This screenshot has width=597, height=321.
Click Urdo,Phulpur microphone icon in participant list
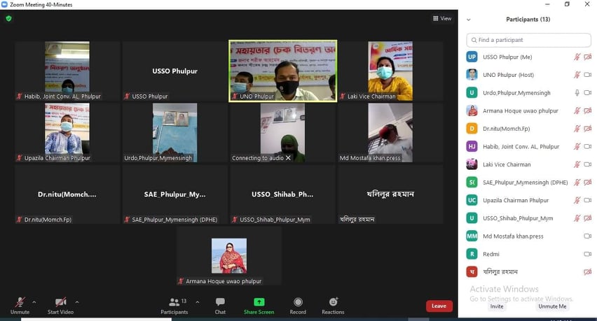(577, 93)
